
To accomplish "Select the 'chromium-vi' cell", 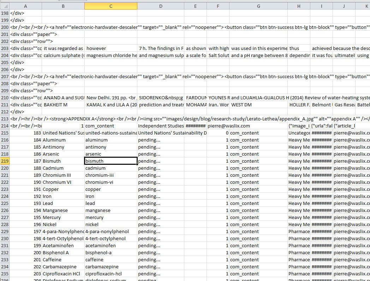I will click(x=111, y=182).
